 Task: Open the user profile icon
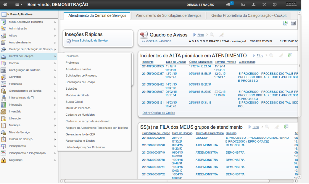point(254,5)
